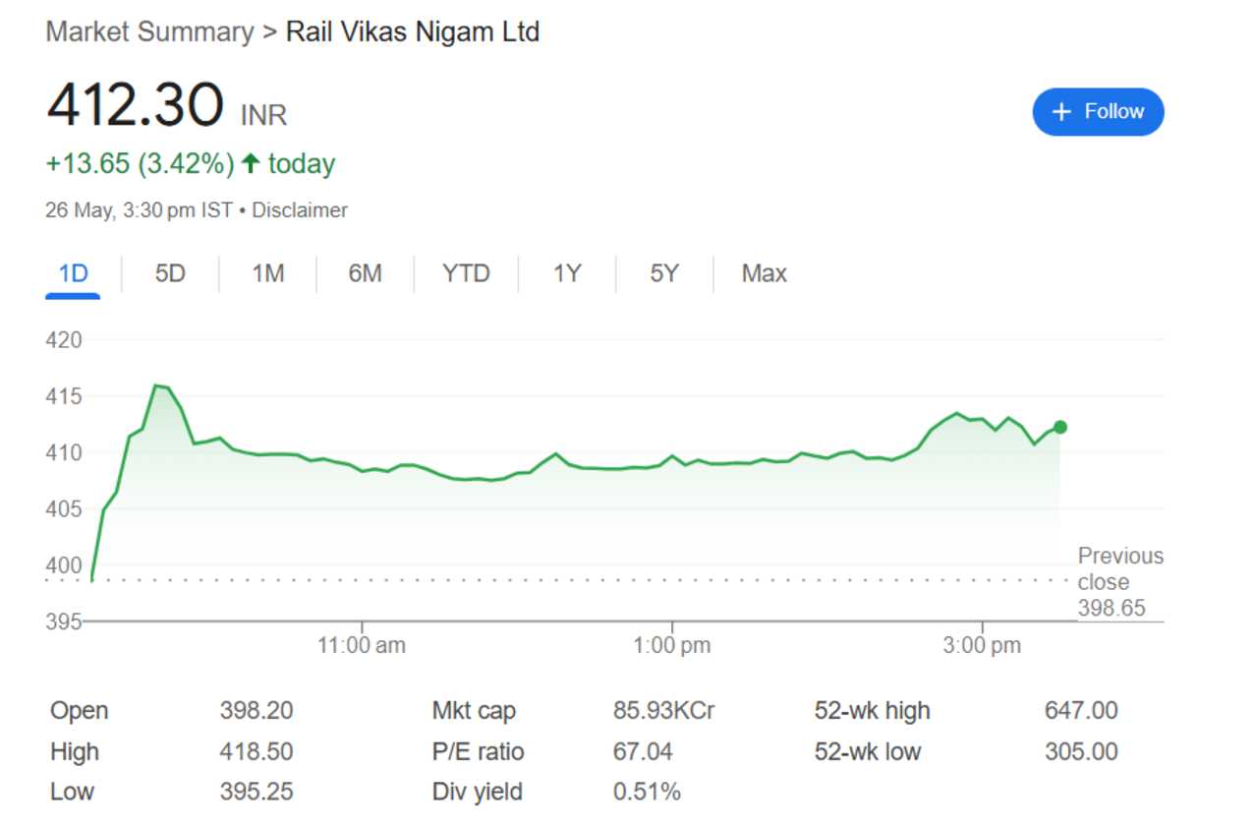View the 1Y price chart
The height and width of the screenshot is (829, 1252).
pos(566,273)
